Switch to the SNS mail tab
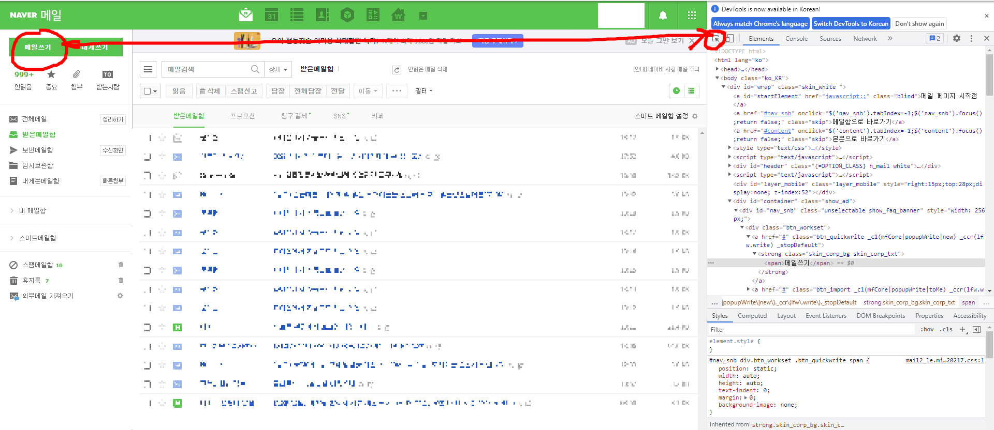Screen dimensions: 994x430 click(x=341, y=116)
